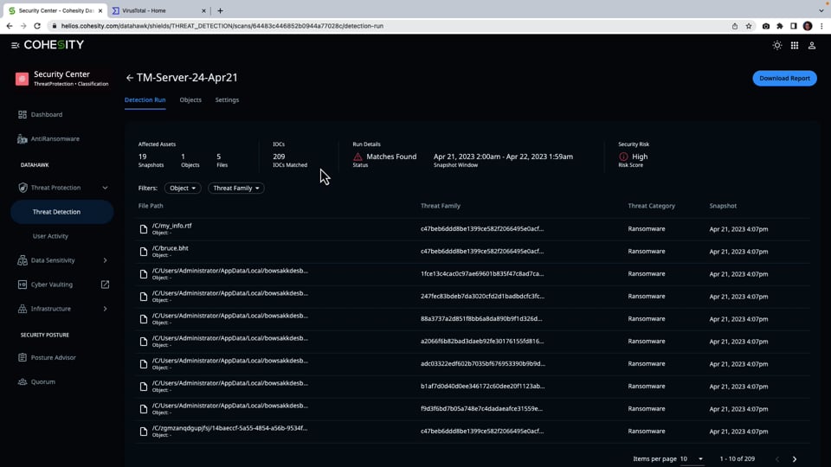Click the High risk score alert icon

pos(623,157)
